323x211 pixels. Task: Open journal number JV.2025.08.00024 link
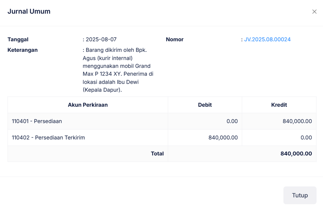(x=267, y=40)
